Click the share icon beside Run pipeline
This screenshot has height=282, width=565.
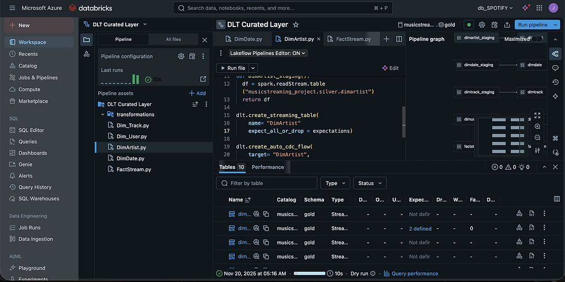pos(507,25)
